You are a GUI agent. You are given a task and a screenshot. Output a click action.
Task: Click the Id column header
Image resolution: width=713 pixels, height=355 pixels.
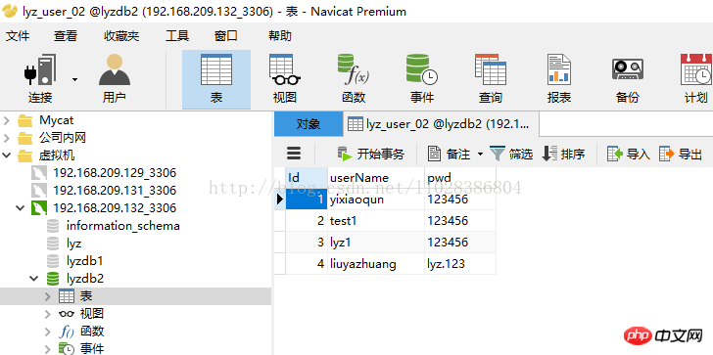pos(307,178)
